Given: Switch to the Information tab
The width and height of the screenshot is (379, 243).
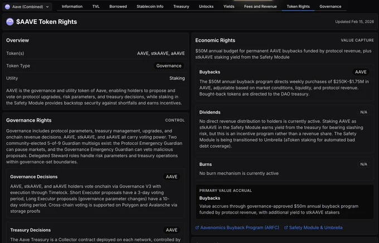Looking at the screenshot, I should pyautogui.click(x=72, y=7).
